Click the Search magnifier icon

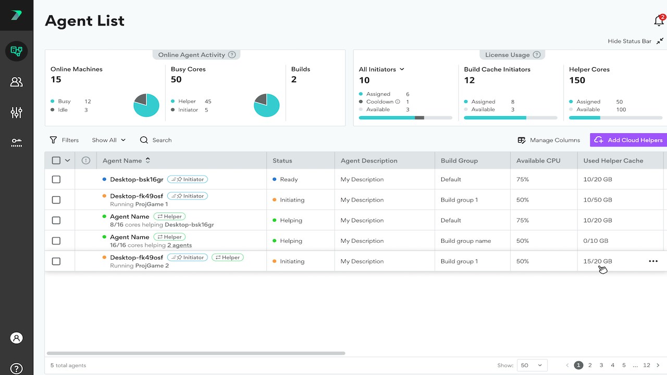pyautogui.click(x=144, y=140)
